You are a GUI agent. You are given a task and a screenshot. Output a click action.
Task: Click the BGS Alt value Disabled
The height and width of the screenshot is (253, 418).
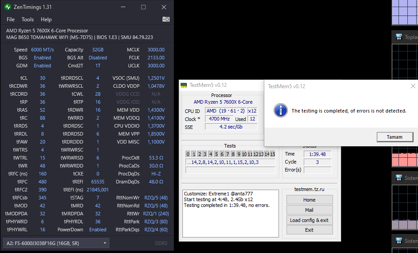pyautogui.click(x=98, y=58)
